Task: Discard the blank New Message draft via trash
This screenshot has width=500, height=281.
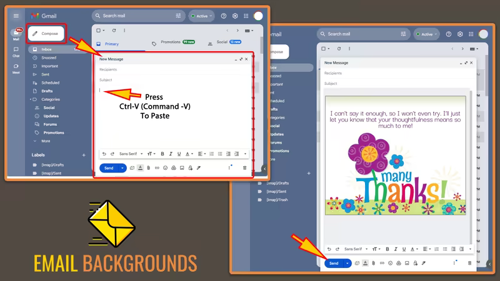Action: [x=244, y=168]
